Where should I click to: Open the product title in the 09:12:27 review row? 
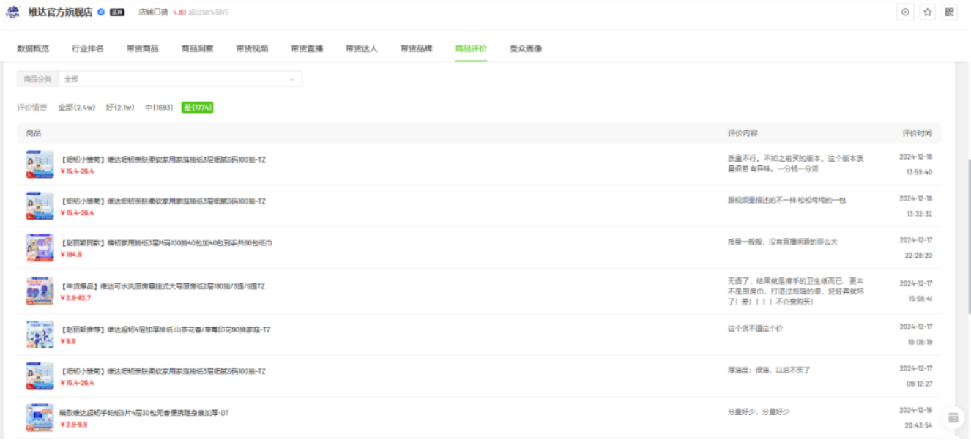163,371
